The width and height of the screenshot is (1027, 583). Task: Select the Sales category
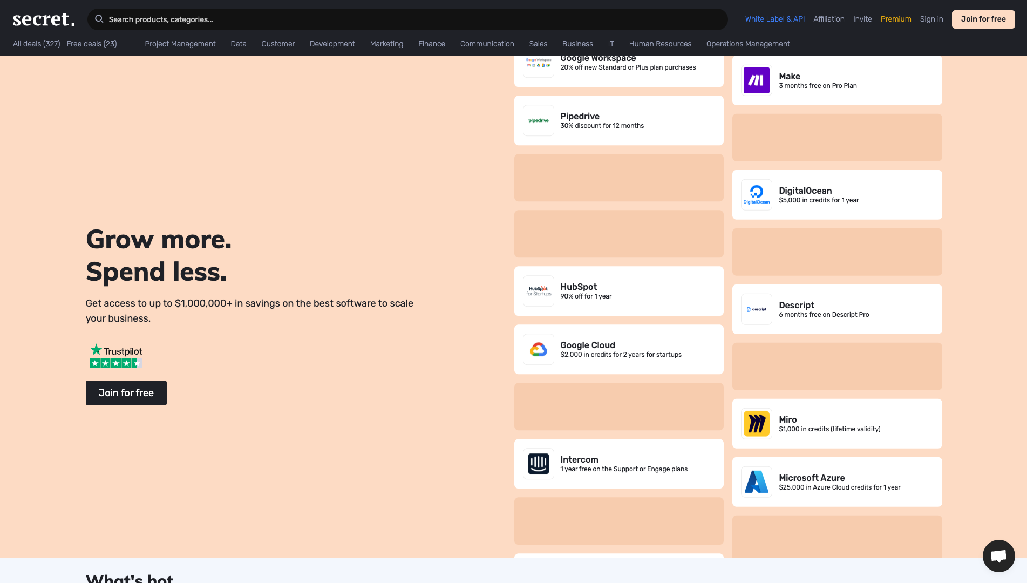pyautogui.click(x=538, y=44)
